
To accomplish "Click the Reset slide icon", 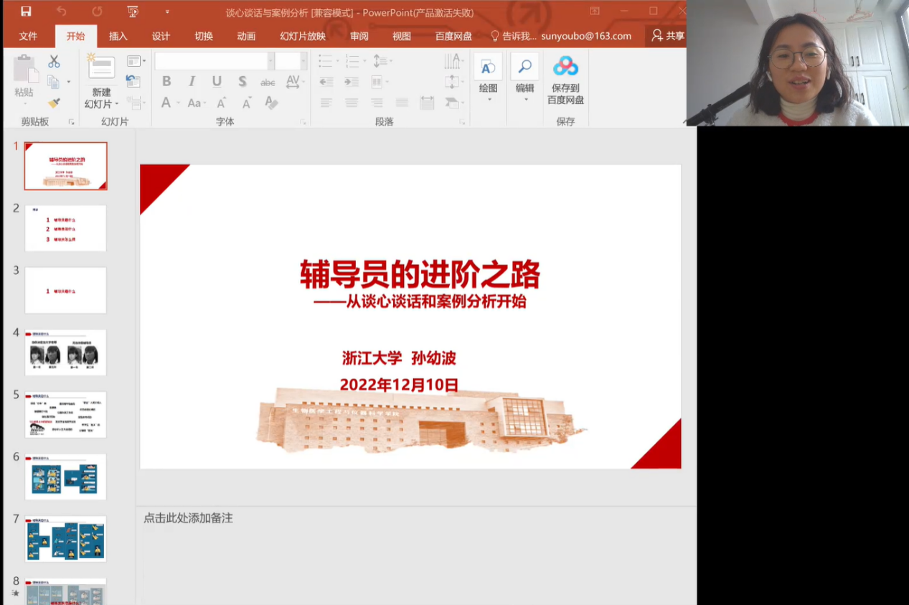I will tap(133, 81).
